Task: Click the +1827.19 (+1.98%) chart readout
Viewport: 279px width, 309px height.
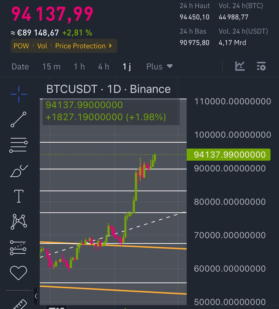Action: coord(106,117)
